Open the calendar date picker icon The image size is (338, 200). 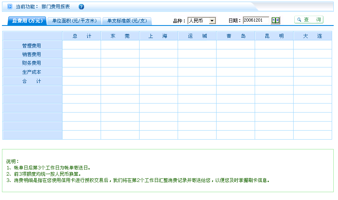(276, 20)
